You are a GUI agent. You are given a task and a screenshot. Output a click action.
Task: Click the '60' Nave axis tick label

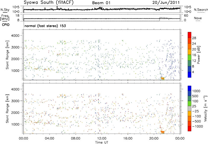point(186,16)
